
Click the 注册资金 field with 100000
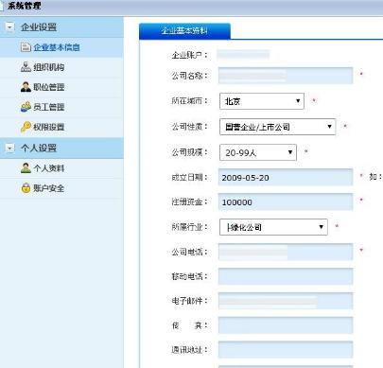tap(286, 202)
